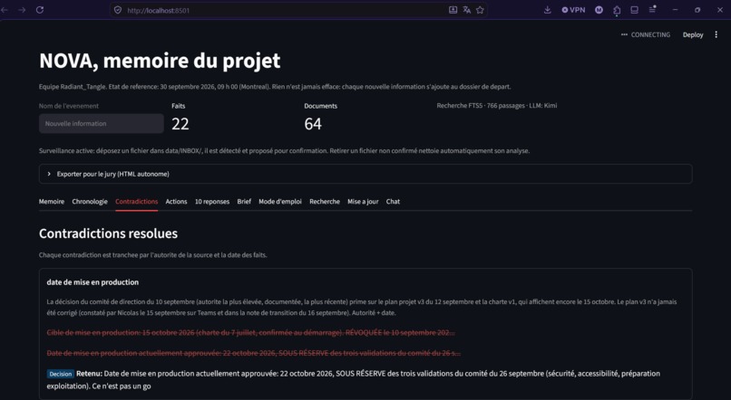Restore down the browser window

pyautogui.click(x=697, y=10)
